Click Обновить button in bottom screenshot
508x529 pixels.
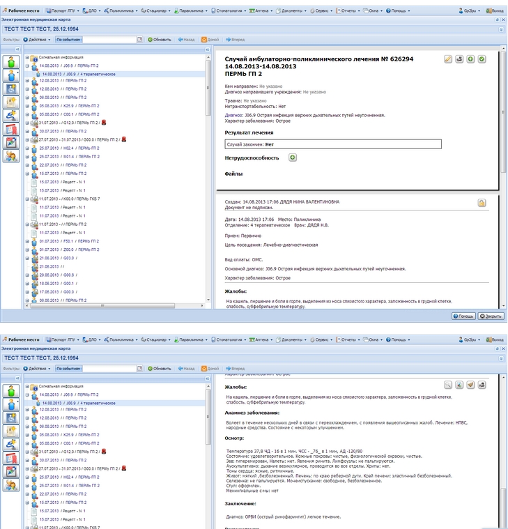click(x=160, y=369)
